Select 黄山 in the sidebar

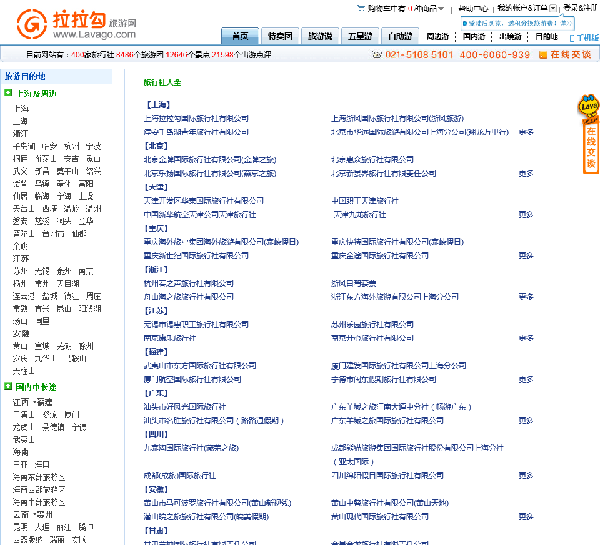tap(20, 346)
